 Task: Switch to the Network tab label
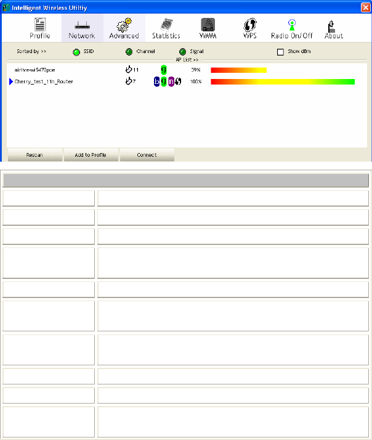[82, 36]
